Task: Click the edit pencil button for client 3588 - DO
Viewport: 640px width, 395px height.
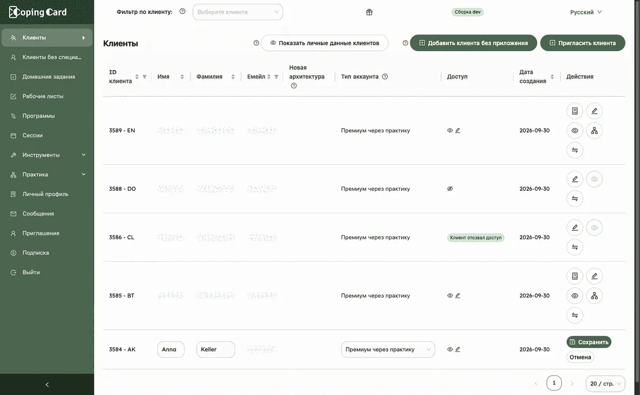Action: point(574,179)
